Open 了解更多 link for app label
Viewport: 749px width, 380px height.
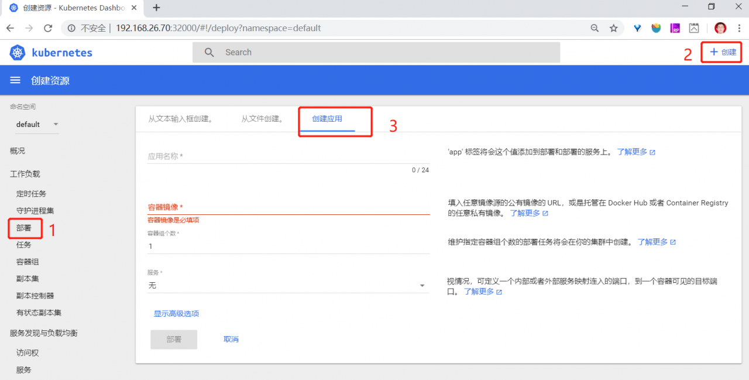coord(636,152)
